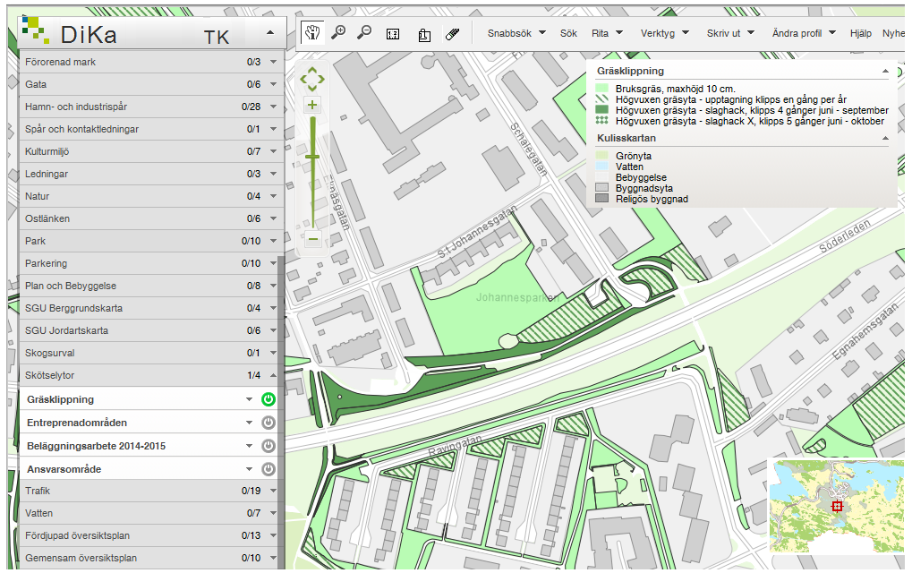Click the TK profile label
The height and width of the screenshot is (573, 912).
tap(217, 38)
